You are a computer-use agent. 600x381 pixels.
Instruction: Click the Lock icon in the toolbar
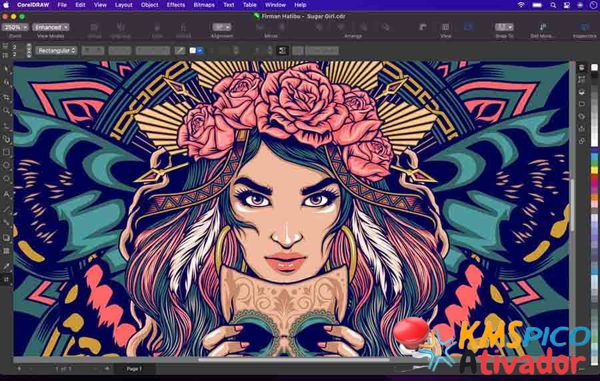[157, 27]
